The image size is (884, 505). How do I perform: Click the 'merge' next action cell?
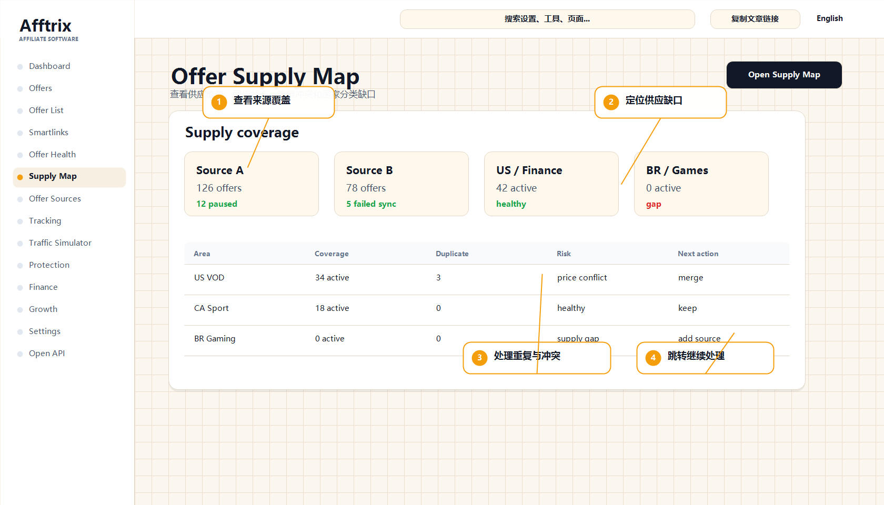[x=690, y=278]
